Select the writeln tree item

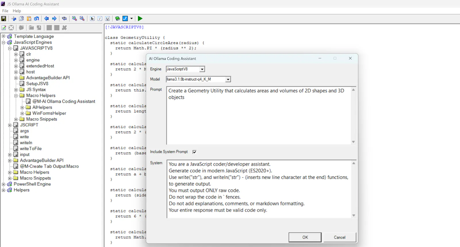coord(26,143)
